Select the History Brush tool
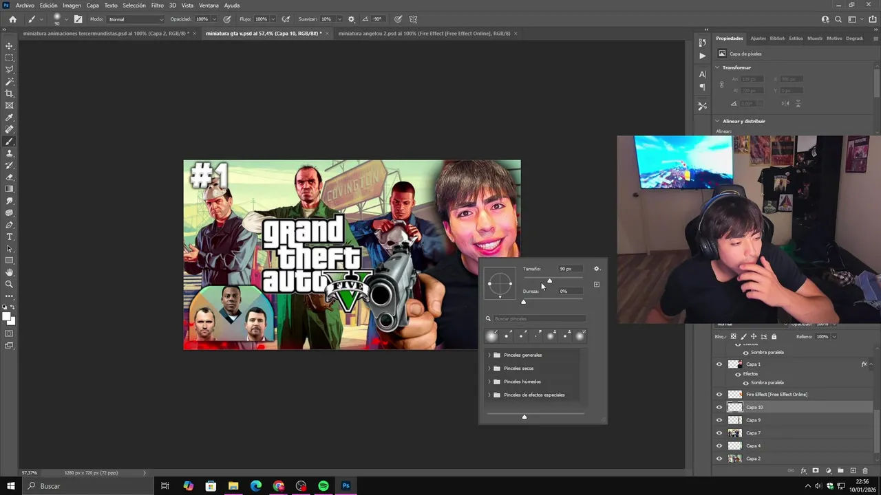Screen dimensions: 881x495 coord(10,165)
